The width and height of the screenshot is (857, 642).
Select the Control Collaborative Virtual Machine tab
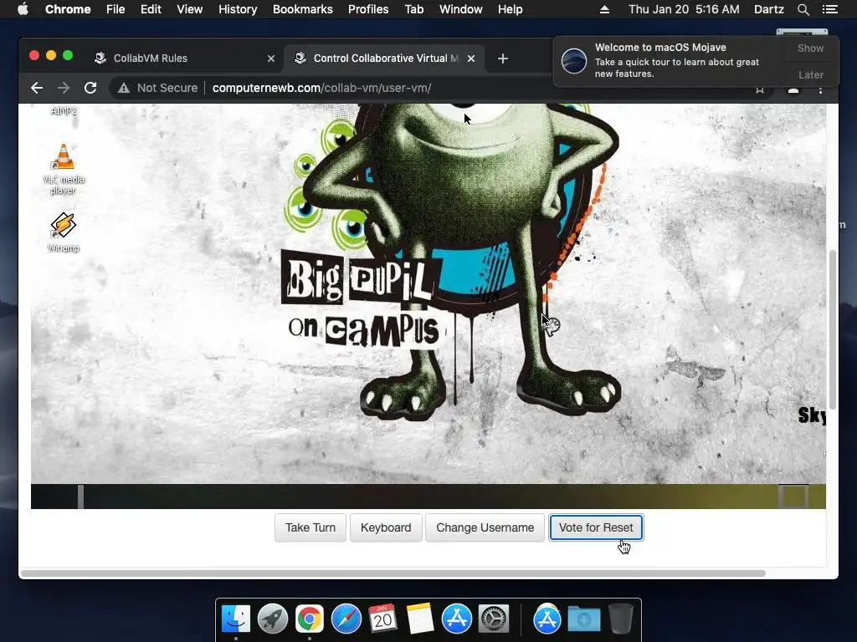coord(382,59)
